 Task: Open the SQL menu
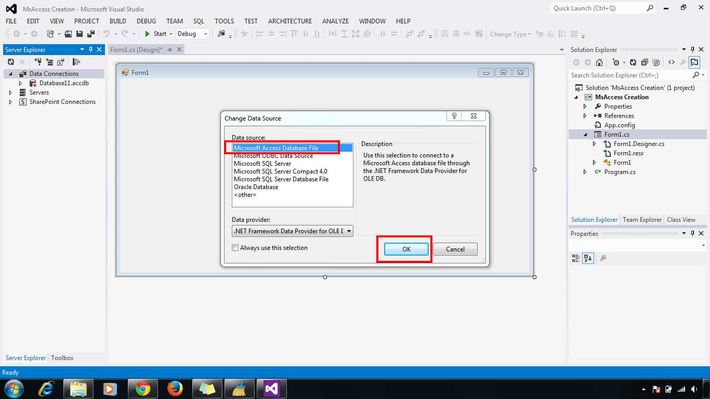pyautogui.click(x=198, y=21)
